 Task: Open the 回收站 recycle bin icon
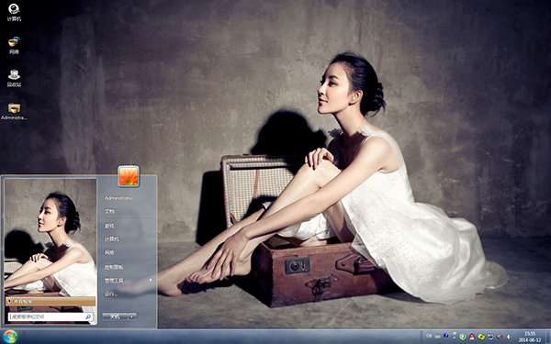[14, 78]
